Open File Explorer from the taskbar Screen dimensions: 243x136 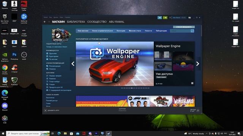(x=65, y=133)
